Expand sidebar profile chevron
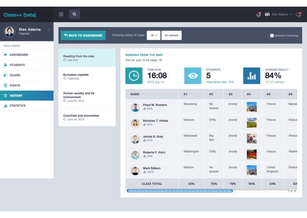The height and width of the screenshot is (218, 307). (x=48, y=30)
